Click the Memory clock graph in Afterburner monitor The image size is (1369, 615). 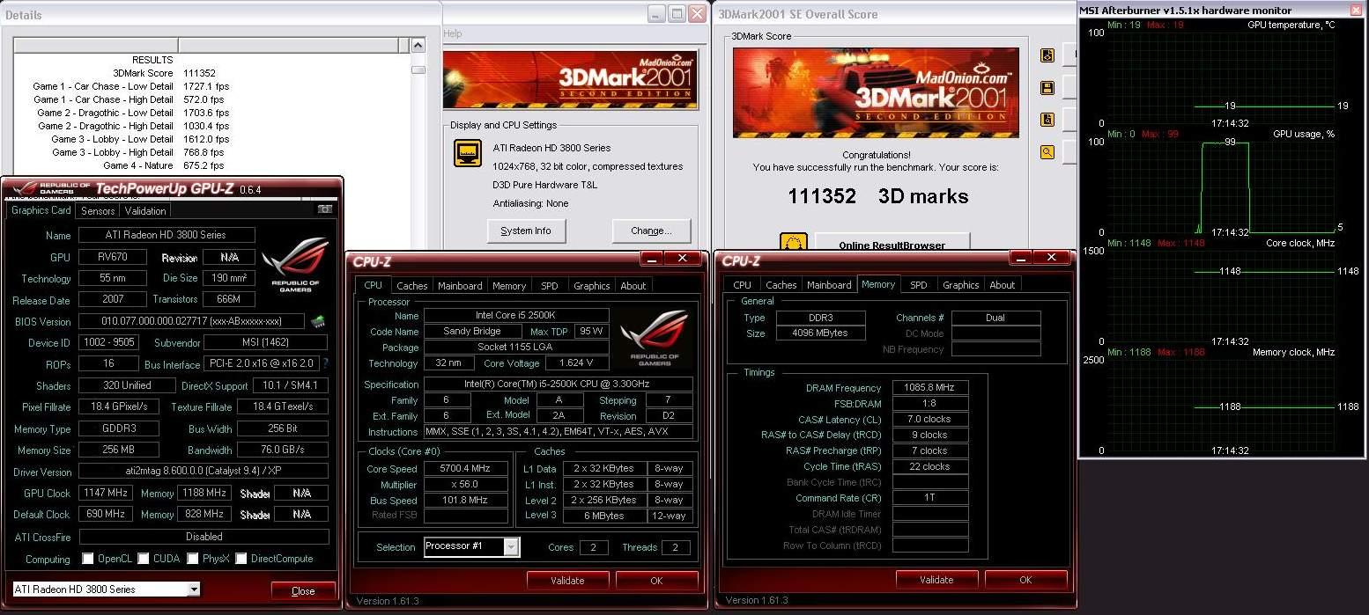tap(1220, 405)
